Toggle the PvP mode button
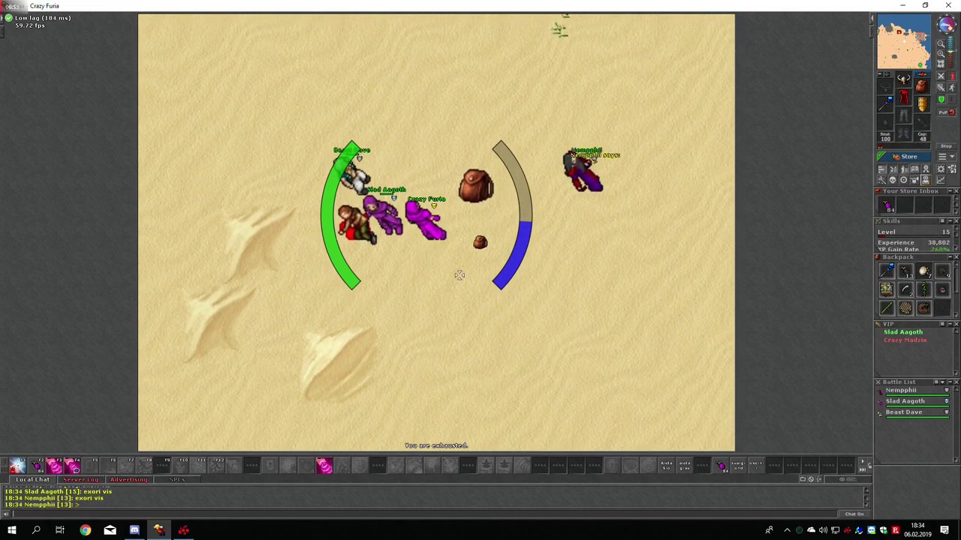Screen dimensions: 961x540 pos(946,112)
